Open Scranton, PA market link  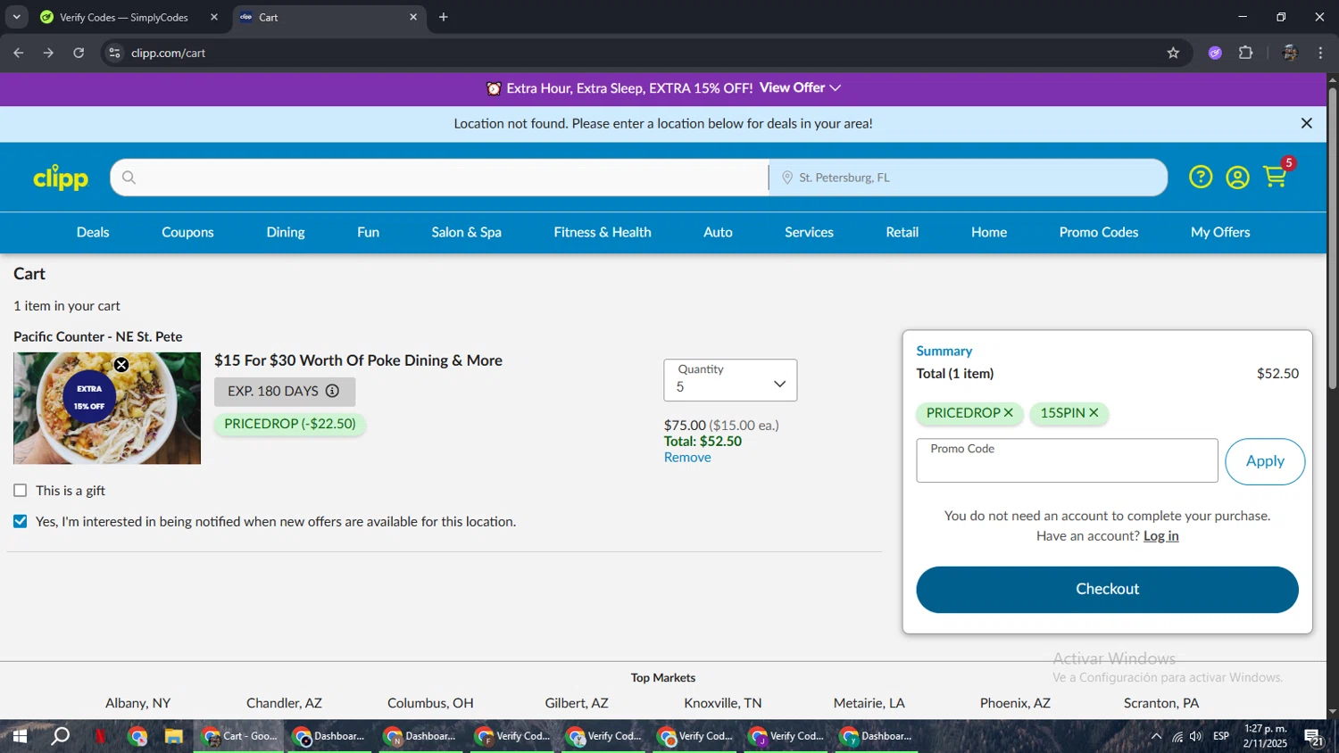point(1161,703)
